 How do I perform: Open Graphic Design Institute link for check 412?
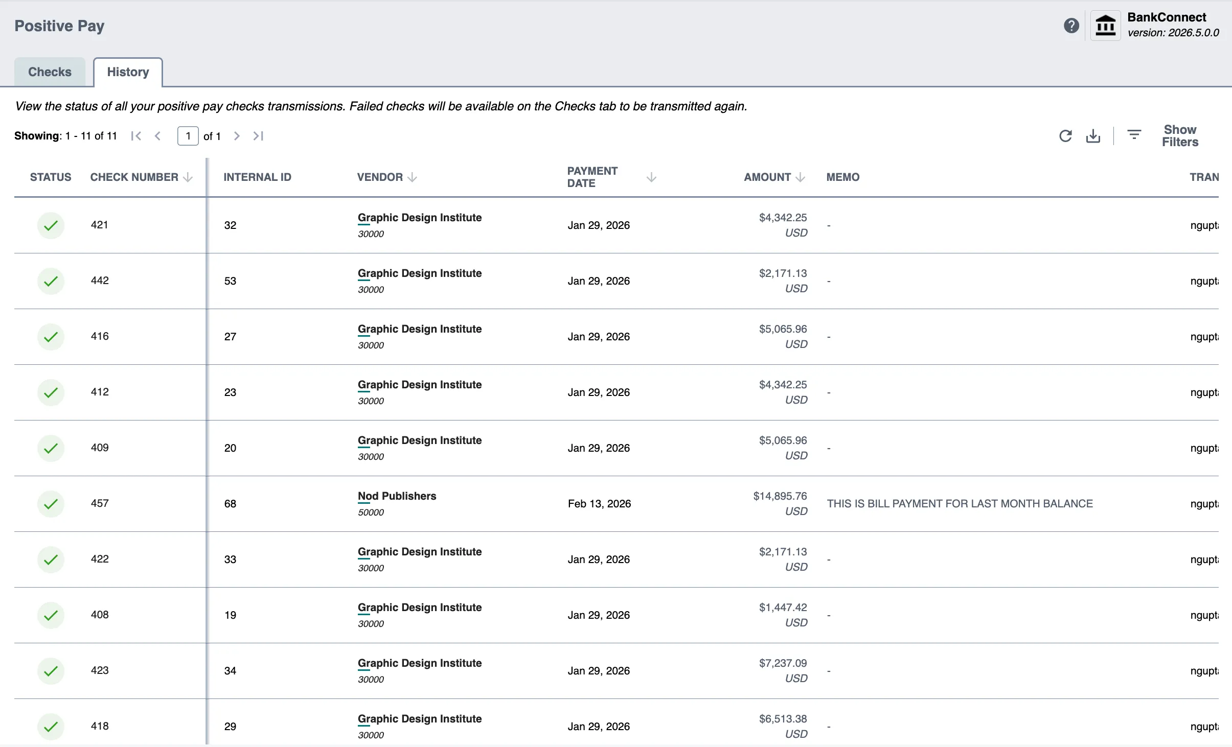[x=420, y=385]
